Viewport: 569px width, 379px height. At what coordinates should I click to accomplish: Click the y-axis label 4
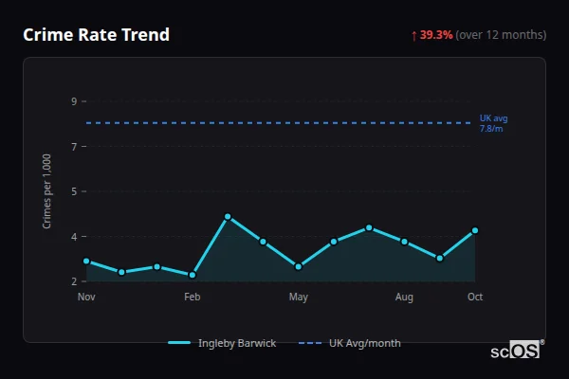74,237
